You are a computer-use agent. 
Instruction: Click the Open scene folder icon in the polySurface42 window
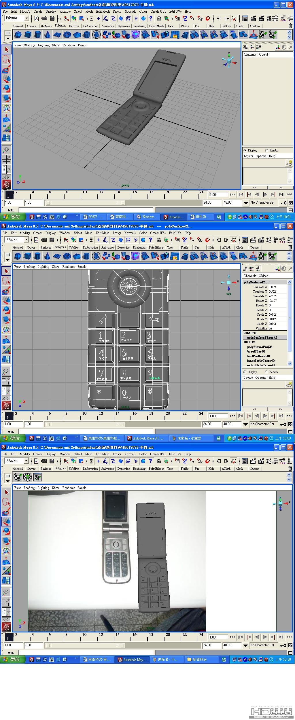44,240
